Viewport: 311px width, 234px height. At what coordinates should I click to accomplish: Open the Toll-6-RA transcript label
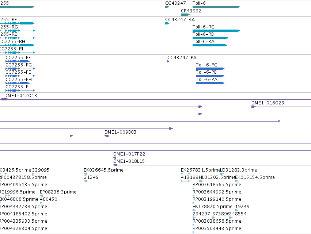[x=204, y=42]
